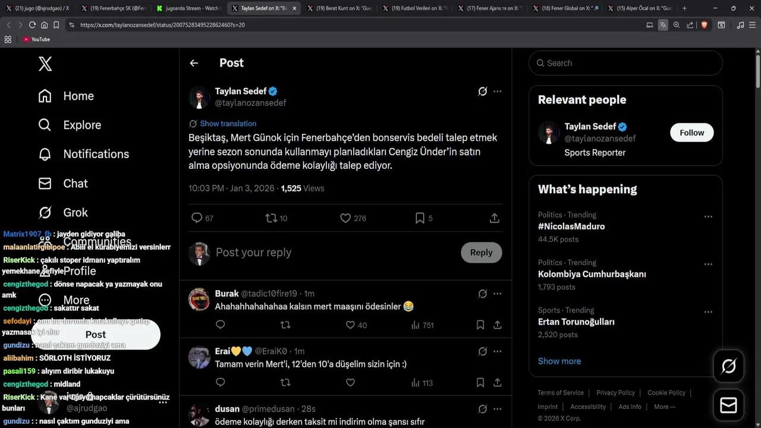This screenshot has width=761, height=428.
Task: Switch to Futbol Verileri on X tab
Action: (414, 8)
